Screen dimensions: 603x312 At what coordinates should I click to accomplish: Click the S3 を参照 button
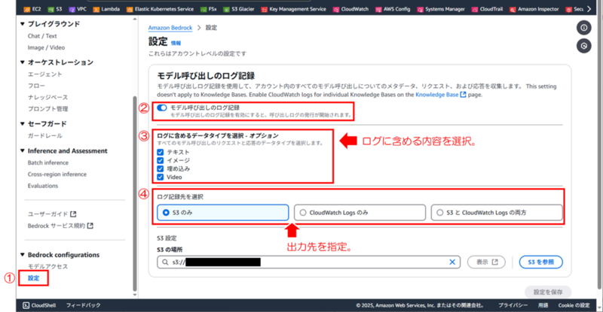click(x=540, y=262)
